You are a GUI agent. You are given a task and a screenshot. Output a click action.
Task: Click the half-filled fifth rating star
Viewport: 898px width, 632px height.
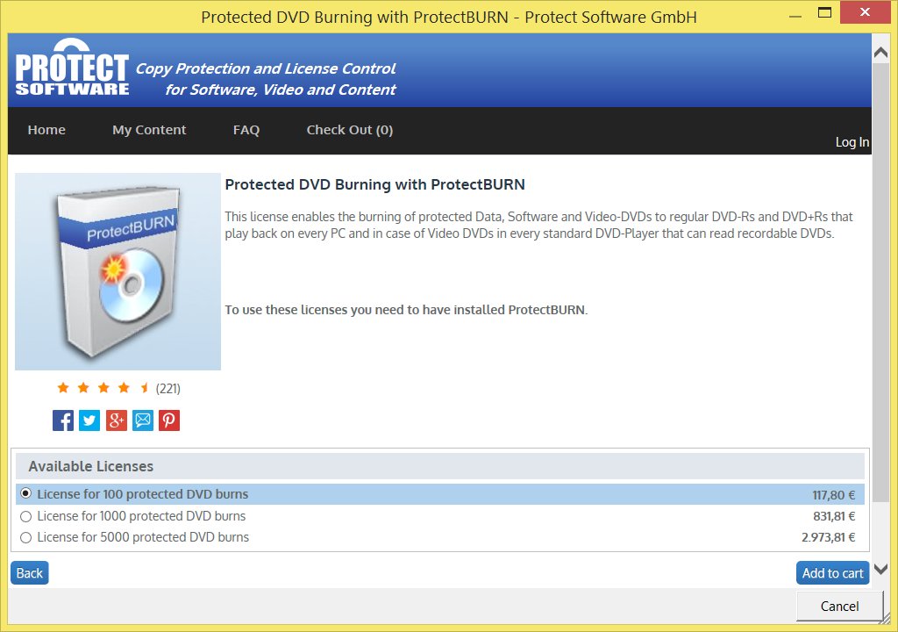coord(145,388)
